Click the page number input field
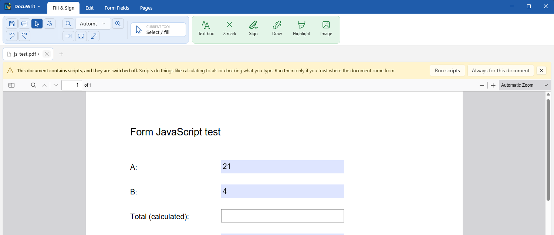Screen dimensions: 554x235 (x=72, y=85)
